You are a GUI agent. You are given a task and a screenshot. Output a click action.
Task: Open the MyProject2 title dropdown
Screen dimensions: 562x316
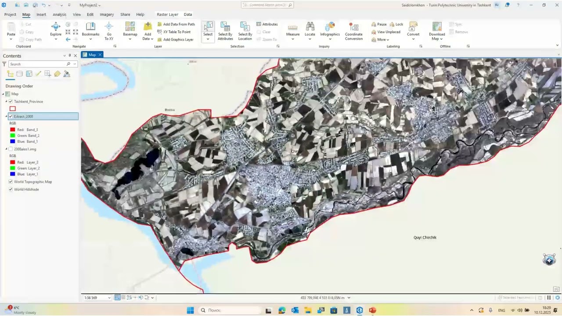(90, 5)
